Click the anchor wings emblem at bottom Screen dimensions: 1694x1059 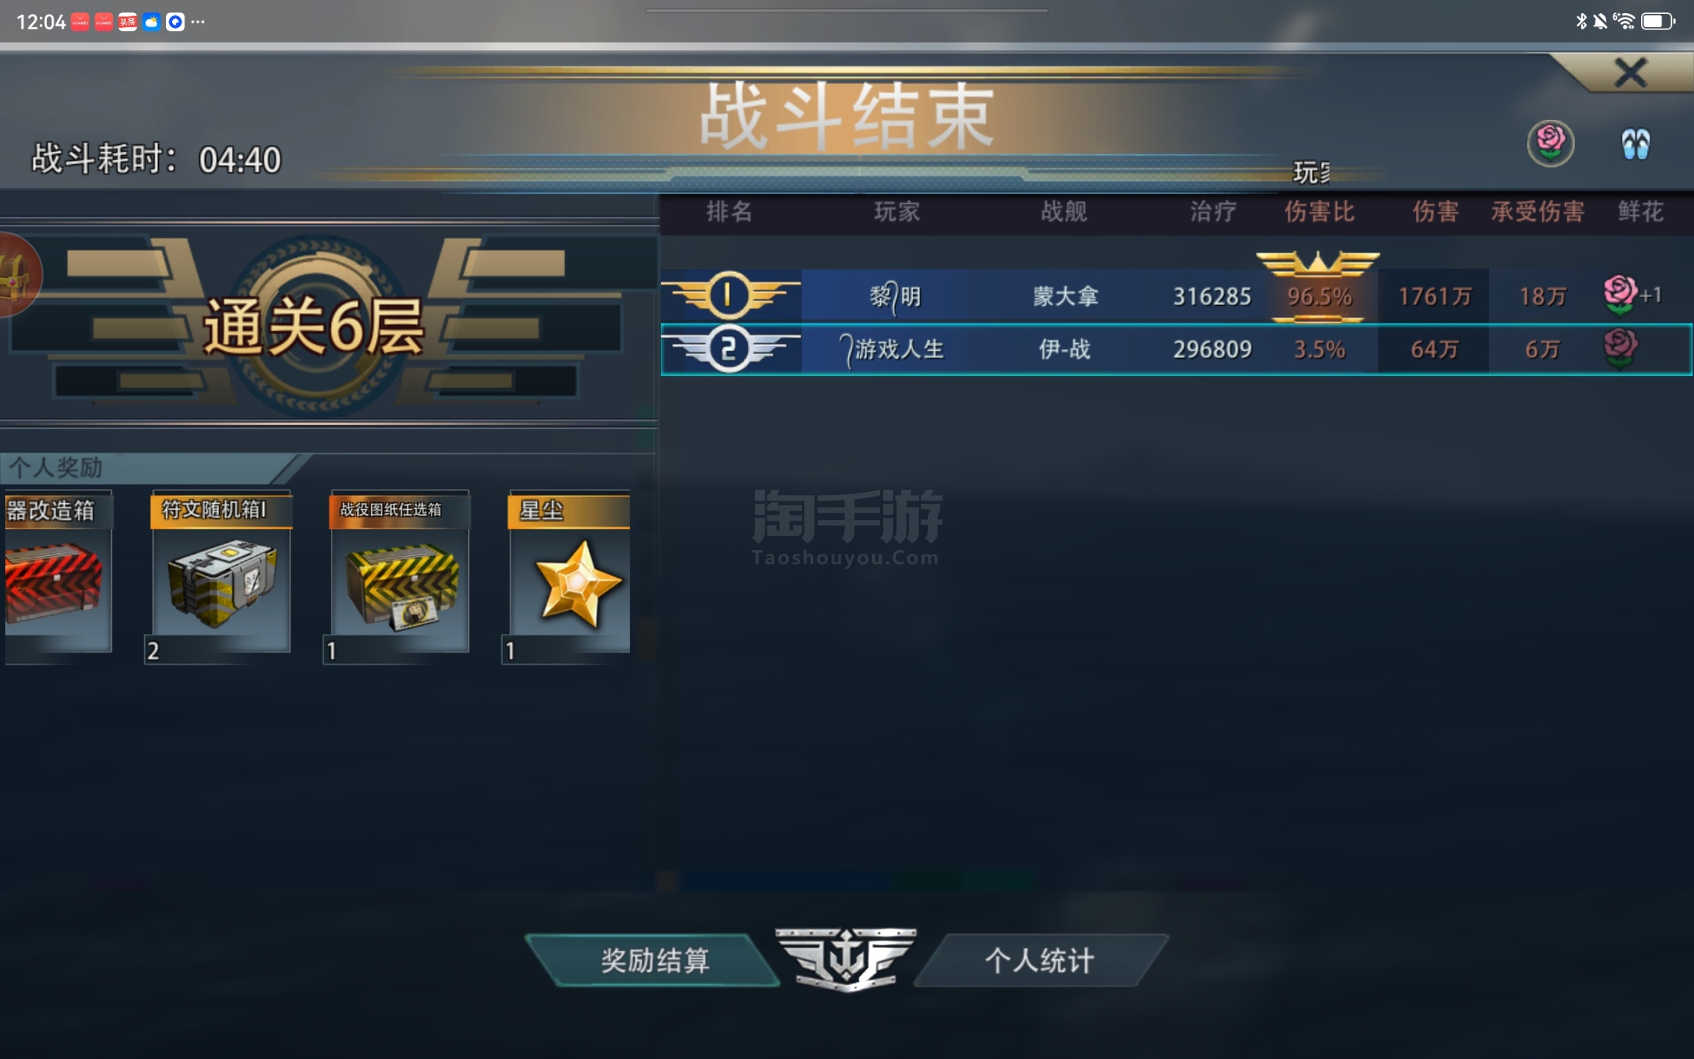[846, 959]
